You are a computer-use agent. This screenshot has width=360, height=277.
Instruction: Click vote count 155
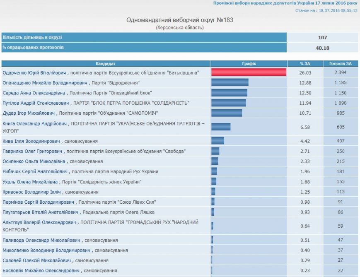pos(341,182)
